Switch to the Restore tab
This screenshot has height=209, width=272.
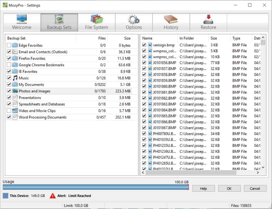(x=209, y=22)
